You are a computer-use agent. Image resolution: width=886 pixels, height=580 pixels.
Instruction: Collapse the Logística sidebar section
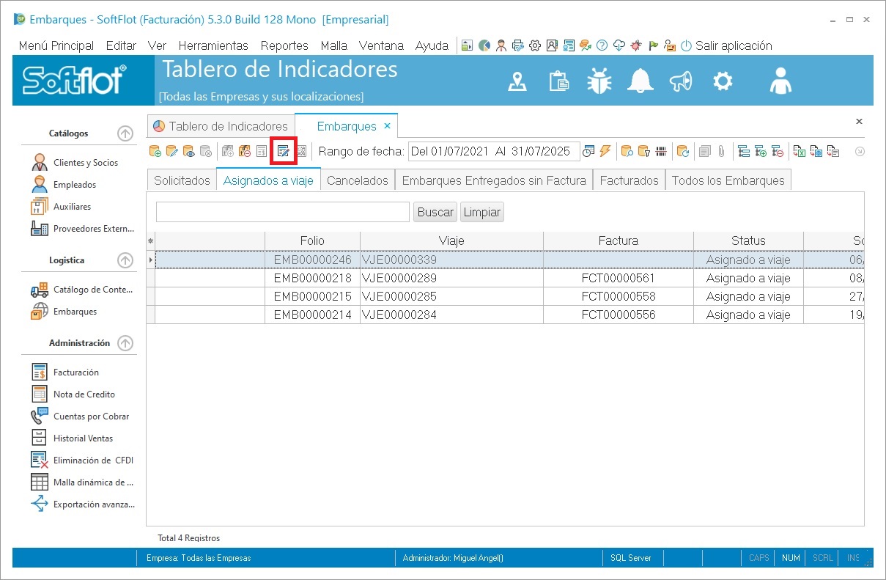click(x=125, y=260)
